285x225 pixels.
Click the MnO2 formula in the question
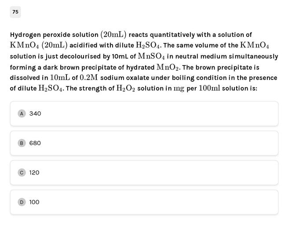(x=168, y=67)
